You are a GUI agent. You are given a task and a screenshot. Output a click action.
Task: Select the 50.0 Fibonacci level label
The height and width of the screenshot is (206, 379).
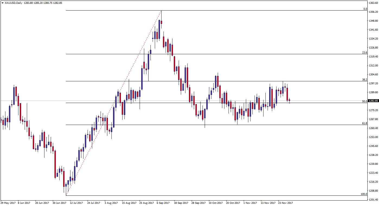click(365, 101)
